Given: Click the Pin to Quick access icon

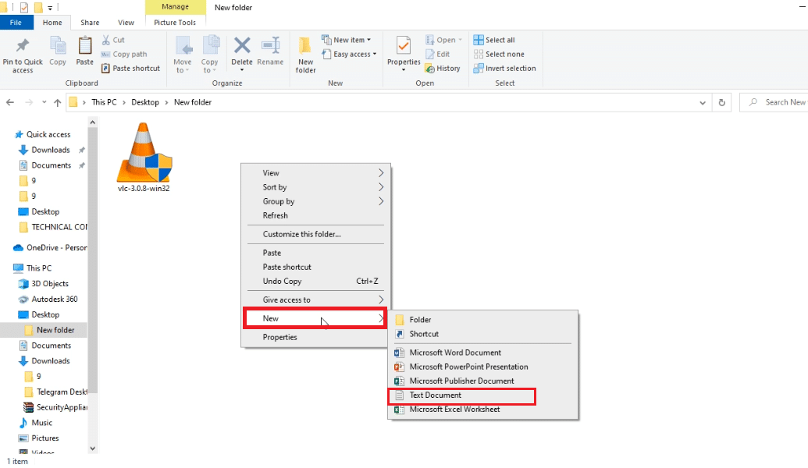Looking at the screenshot, I should 22,46.
